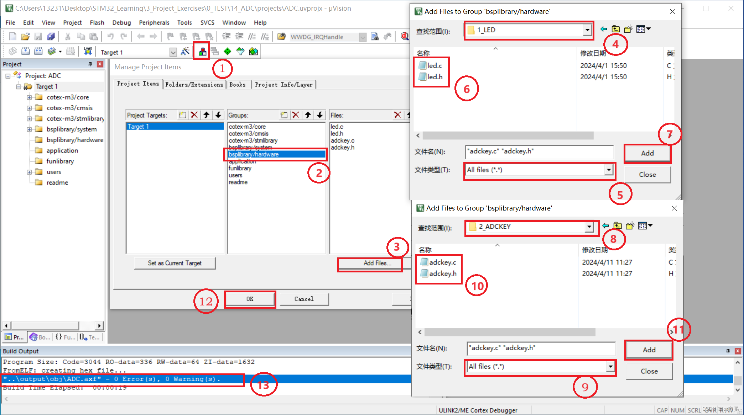Click Select Software Packs icon
This screenshot has height=415, width=744.
coord(240,52)
